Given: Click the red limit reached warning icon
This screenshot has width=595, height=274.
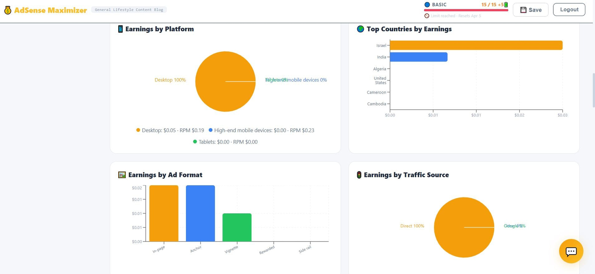Looking at the screenshot, I should pyautogui.click(x=427, y=16).
